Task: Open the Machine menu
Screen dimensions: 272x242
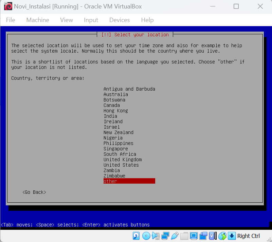Action: pyautogui.click(x=38, y=20)
